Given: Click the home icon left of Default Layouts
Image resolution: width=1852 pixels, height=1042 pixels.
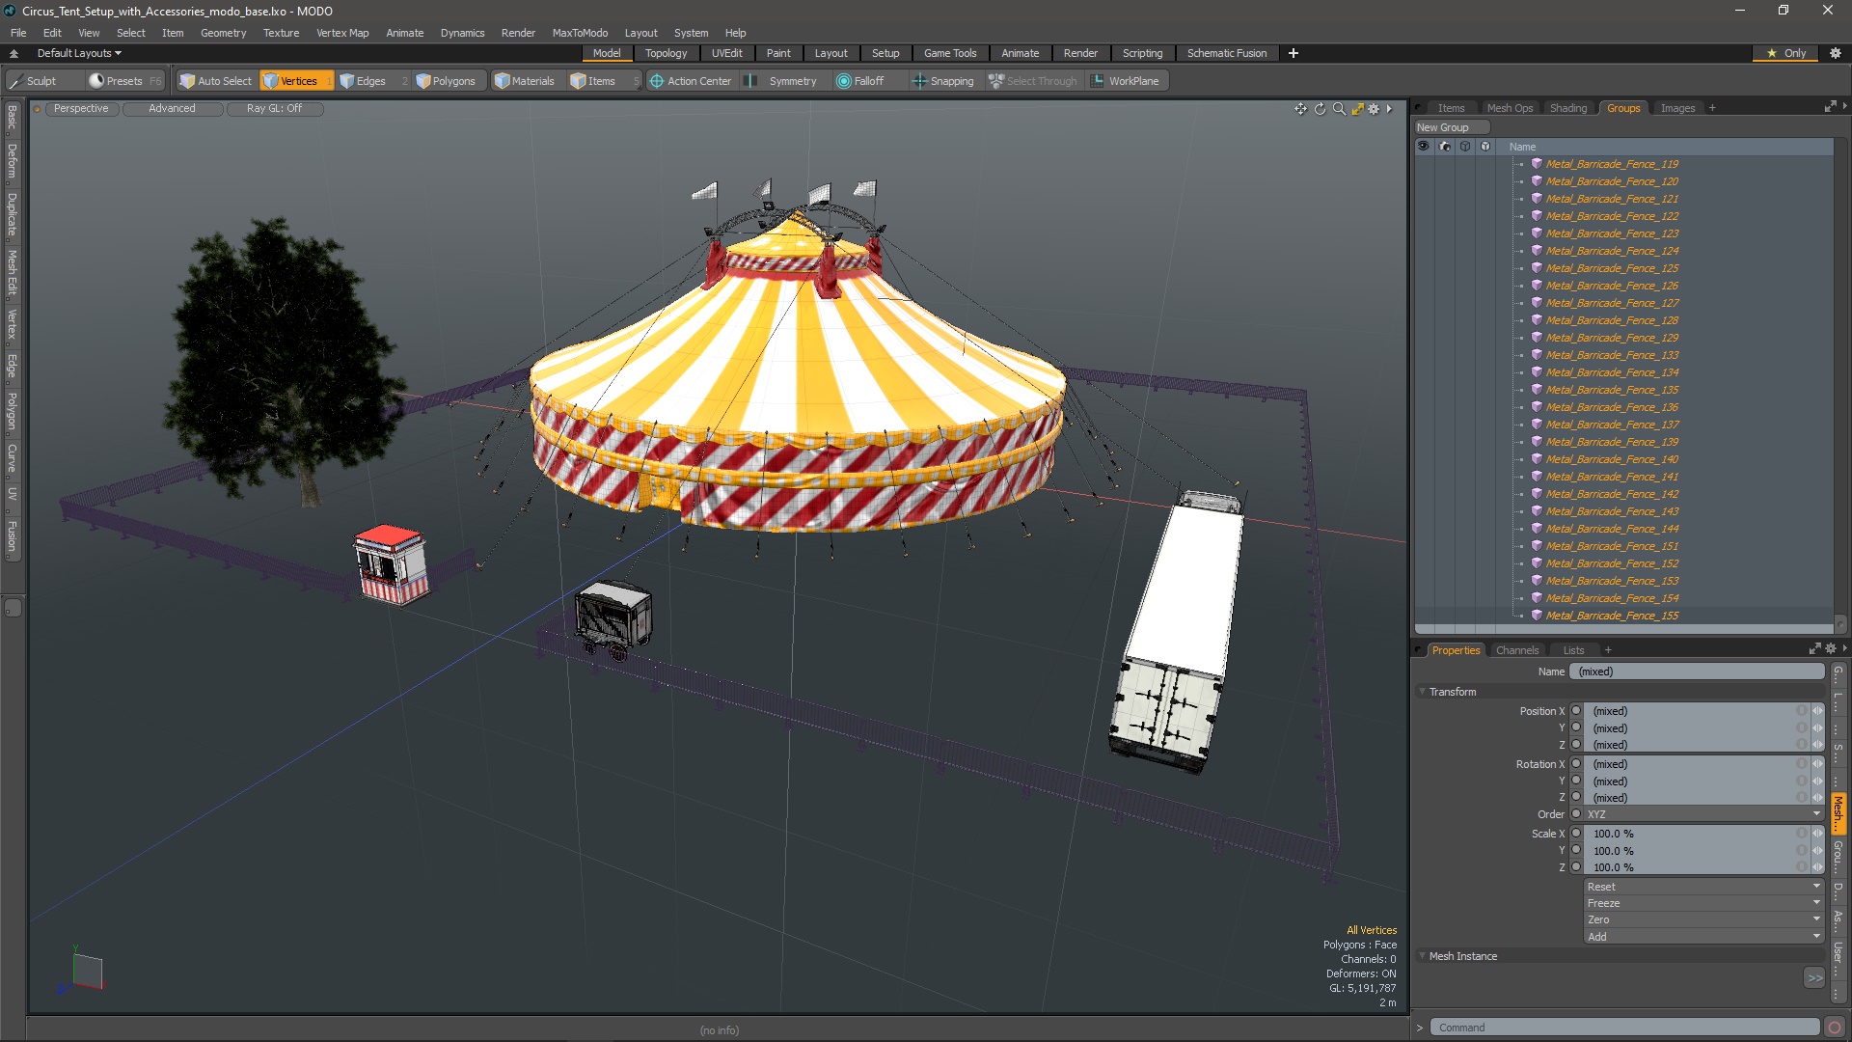Looking at the screenshot, I should (x=14, y=53).
